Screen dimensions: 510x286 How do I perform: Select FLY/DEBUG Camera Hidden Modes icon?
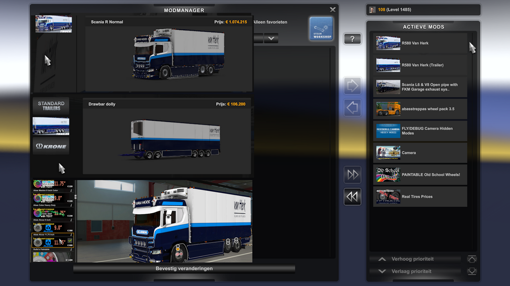(388, 131)
